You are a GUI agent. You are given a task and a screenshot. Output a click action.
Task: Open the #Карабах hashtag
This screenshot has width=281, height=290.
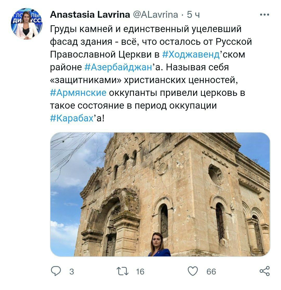point(72,118)
